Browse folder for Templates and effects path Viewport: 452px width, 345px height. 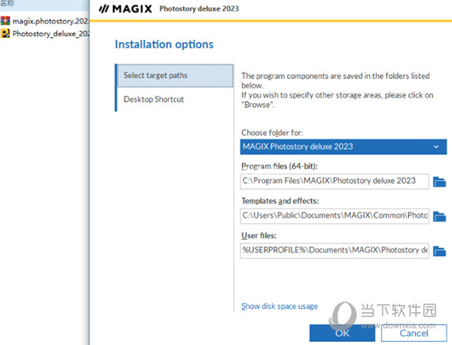[x=439, y=216]
